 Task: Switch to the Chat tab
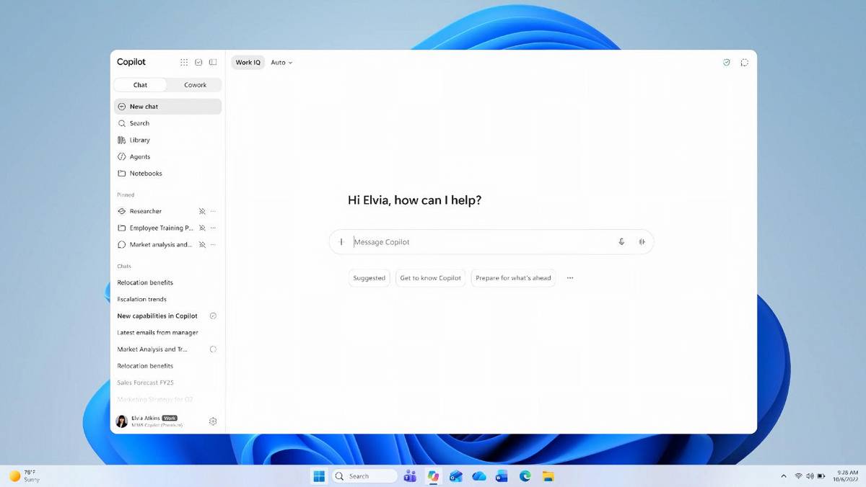[x=141, y=85]
